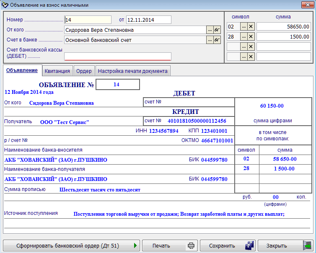Clear symbol row 28
Image resolution: width=316 pixels, height=253 pixels.
(251, 36)
